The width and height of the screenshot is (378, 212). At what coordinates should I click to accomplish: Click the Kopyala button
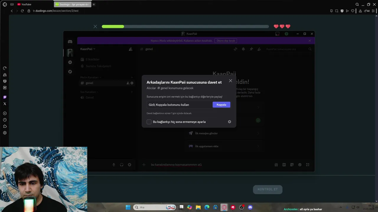tap(221, 105)
